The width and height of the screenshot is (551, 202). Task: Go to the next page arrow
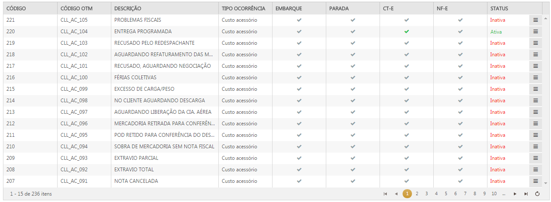coord(515,194)
